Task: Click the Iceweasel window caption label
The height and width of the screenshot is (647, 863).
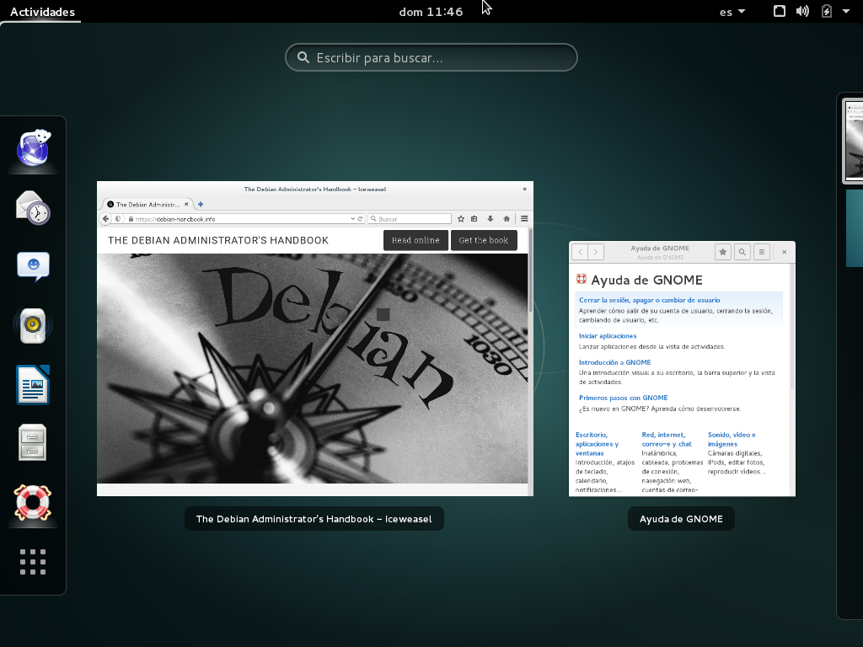Action: click(314, 519)
